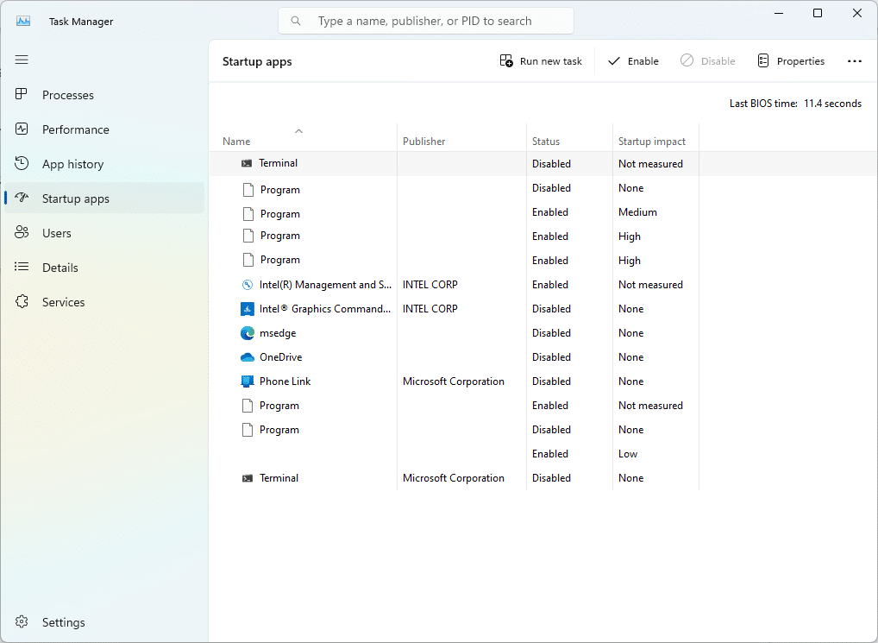The height and width of the screenshot is (643, 878).
Task: Click the Phone Link icon
Action: [247, 381]
